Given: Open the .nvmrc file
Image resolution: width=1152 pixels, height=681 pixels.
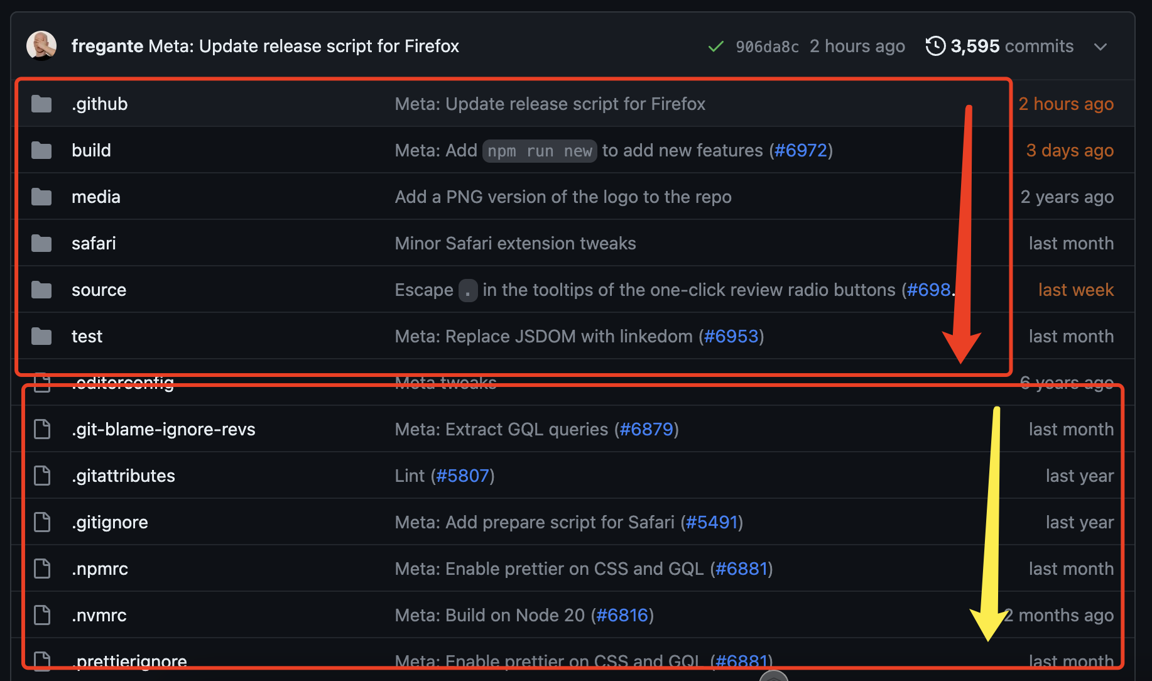Looking at the screenshot, I should tap(99, 615).
